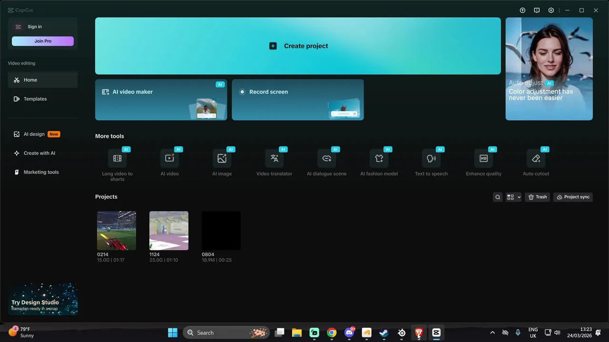Click Sign in
This screenshot has width=609, height=342.
(x=34, y=27)
